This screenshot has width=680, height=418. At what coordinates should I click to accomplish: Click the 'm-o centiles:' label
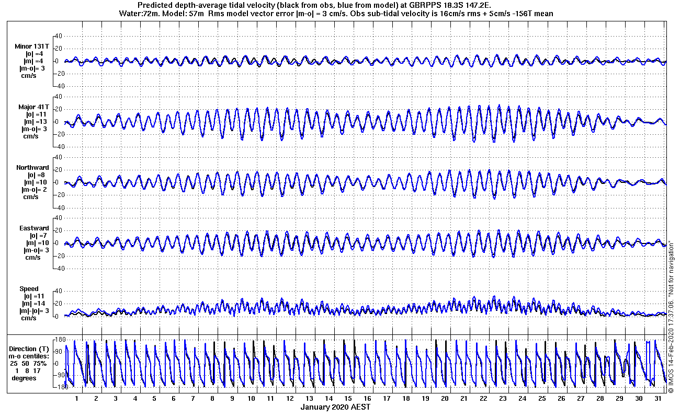coord(29,356)
